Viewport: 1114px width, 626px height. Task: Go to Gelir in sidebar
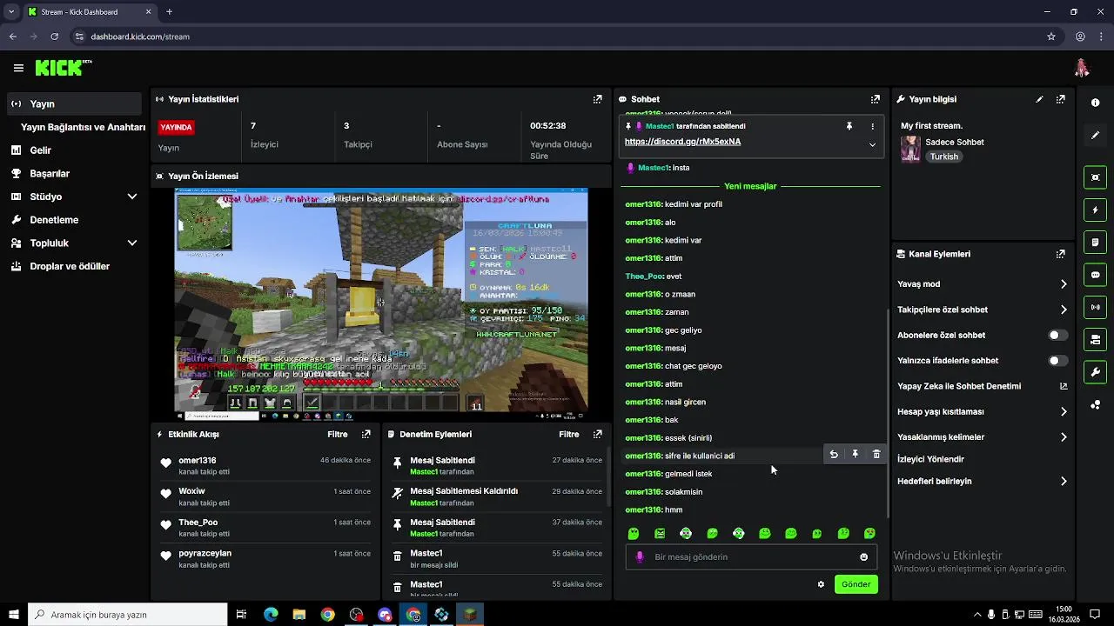click(74, 150)
